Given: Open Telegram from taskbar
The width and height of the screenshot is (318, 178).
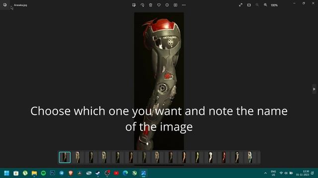Looking at the screenshot, I should click(x=62, y=173).
